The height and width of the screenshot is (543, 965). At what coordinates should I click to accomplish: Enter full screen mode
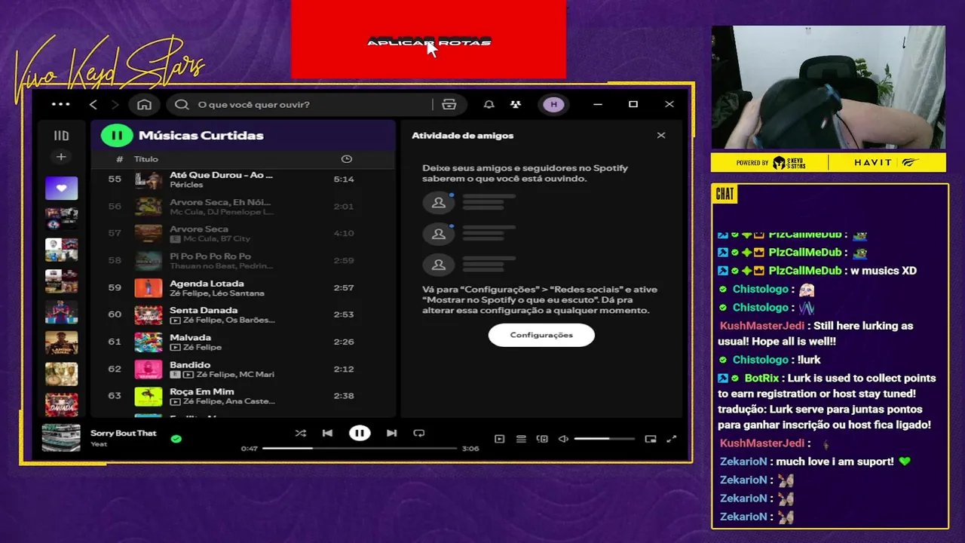[672, 439]
